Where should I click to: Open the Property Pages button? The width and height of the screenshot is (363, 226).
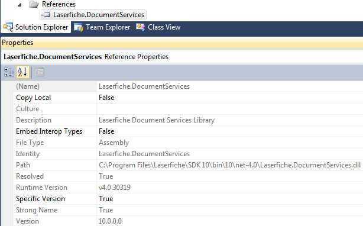40,72
